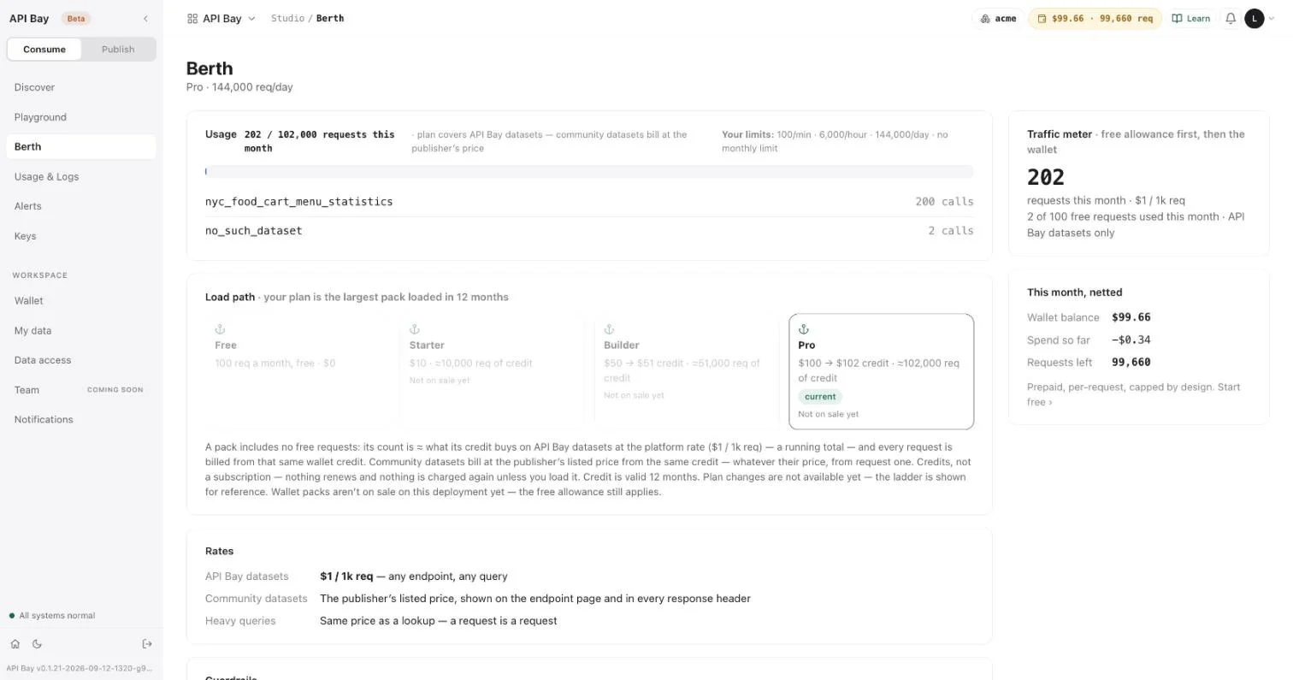Open Data access page
The width and height of the screenshot is (1293, 680).
(81, 360)
